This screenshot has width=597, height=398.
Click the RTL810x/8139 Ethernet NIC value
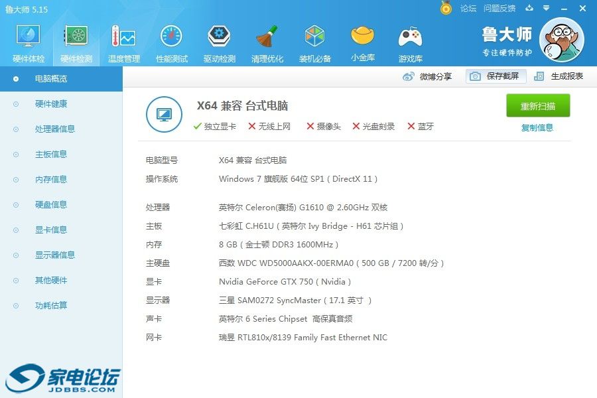click(303, 338)
